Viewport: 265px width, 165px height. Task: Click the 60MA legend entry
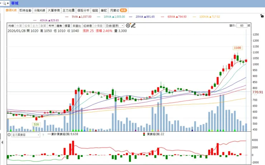tap(174, 17)
